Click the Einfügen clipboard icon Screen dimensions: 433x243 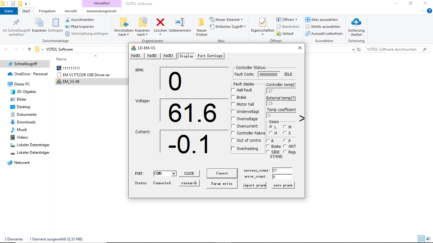55,22
